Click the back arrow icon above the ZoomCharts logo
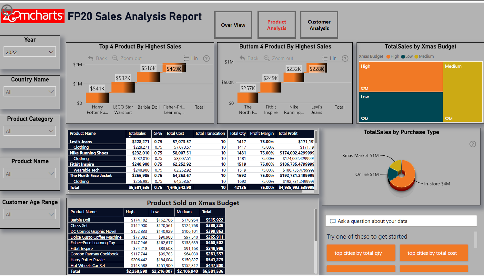This screenshot has width=484, height=277. coord(7,11)
